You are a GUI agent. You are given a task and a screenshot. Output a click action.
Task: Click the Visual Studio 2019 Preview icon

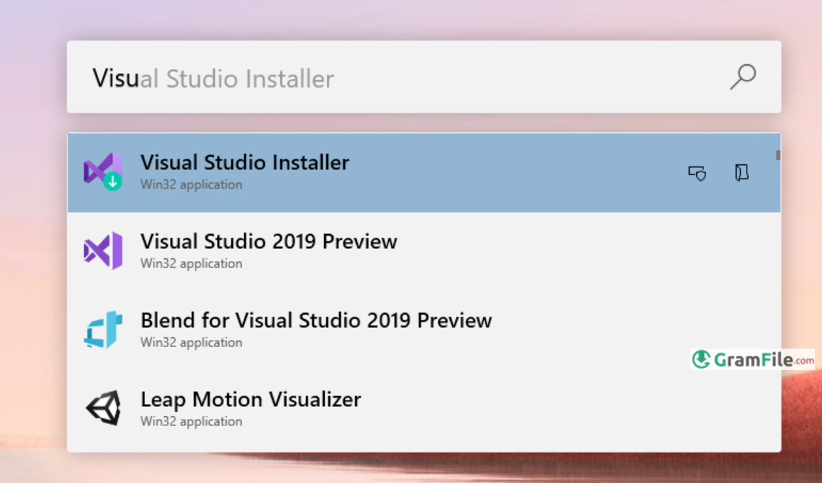click(103, 250)
